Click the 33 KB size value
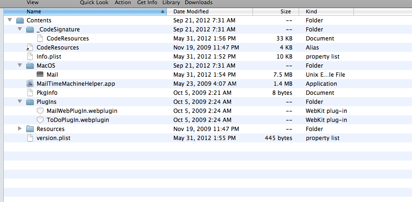This screenshot has width=412, height=202. (284, 38)
